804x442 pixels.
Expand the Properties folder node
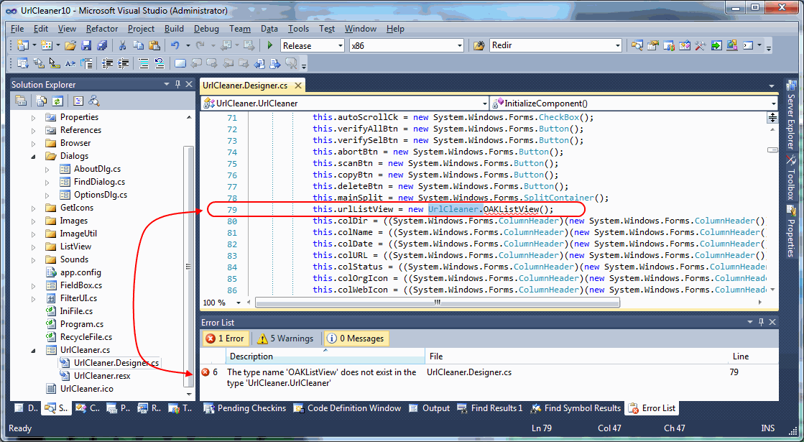(33, 117)
